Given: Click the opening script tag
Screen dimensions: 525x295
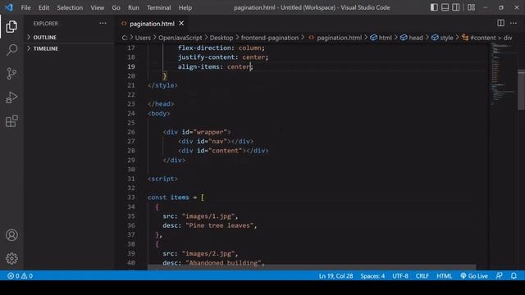Looking at the screenshot, I should (x=162, y=179).
